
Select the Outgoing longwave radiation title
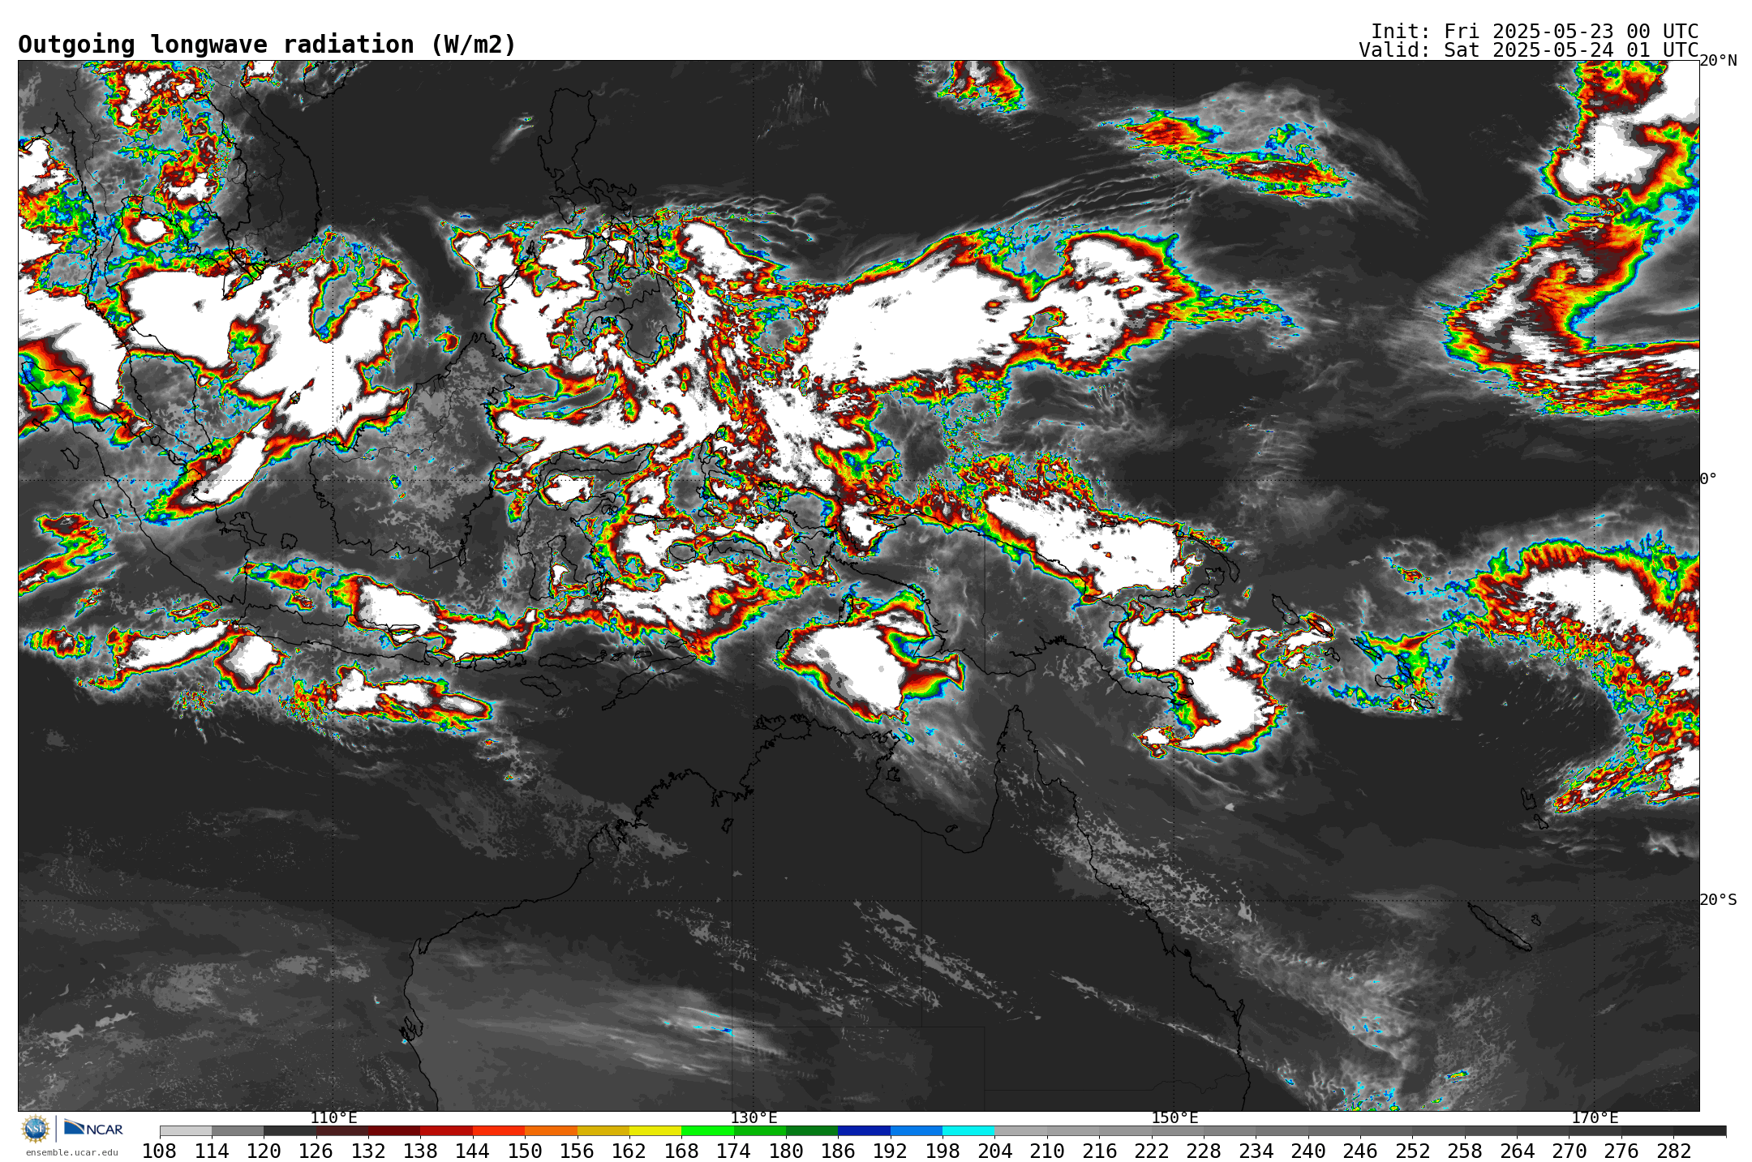pos(267,45)
